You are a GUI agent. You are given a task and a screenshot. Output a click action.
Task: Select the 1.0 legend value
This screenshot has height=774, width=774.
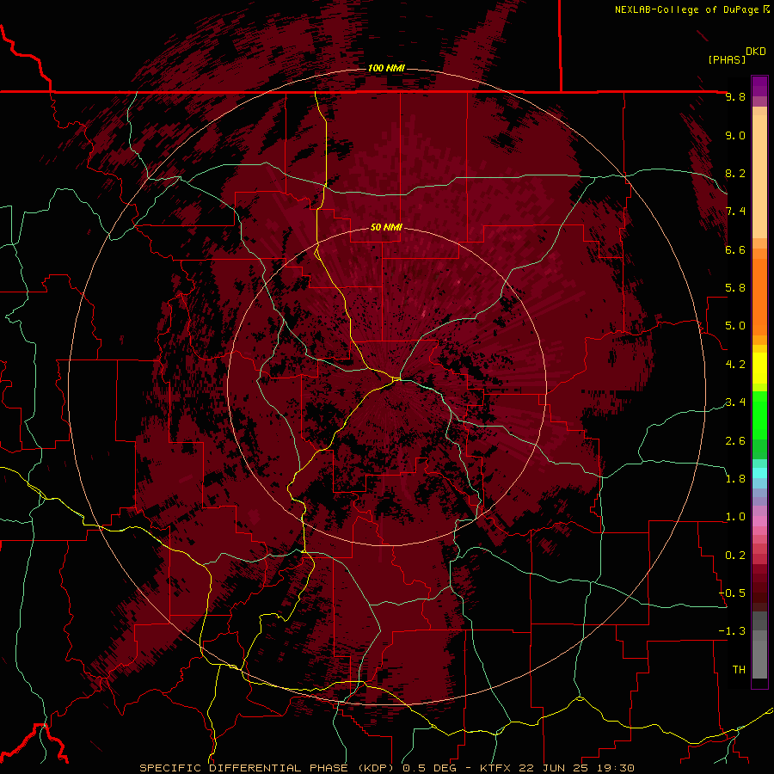pos(735,517)
